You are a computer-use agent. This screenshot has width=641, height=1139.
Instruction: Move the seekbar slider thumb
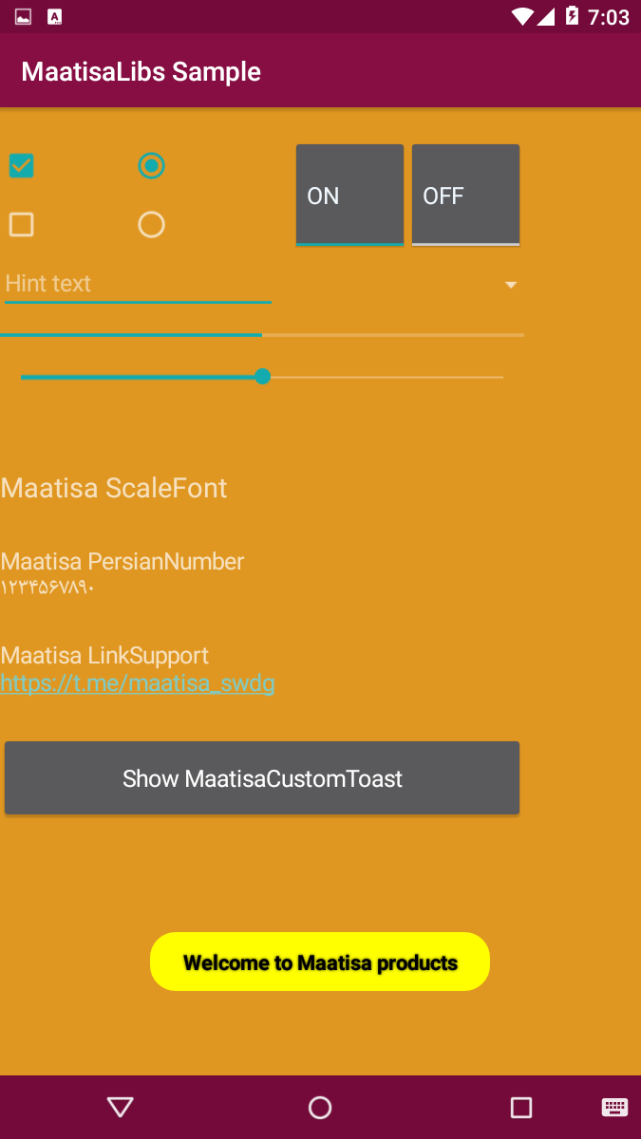pos(262,376)
